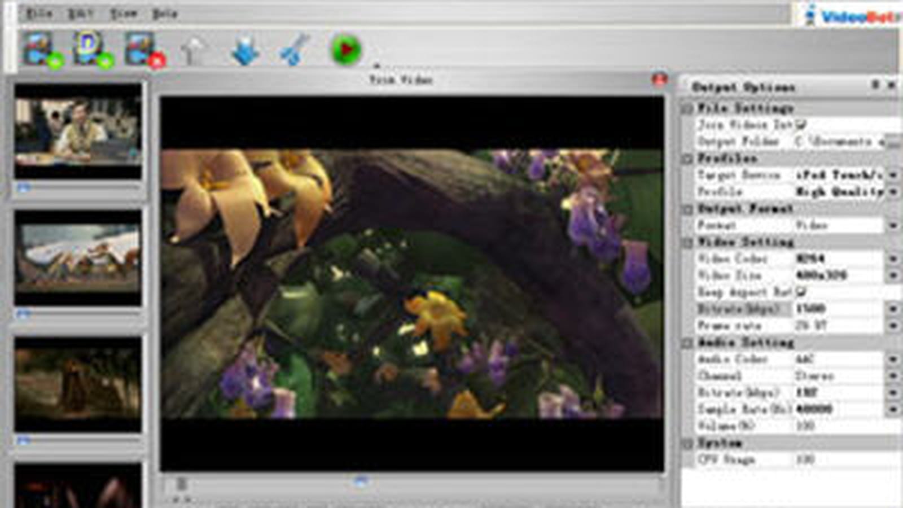Image resolution: width=903 pixels, height=508 pixels.
Task: Click the Output Folder path field
Action: coord(839,141)
